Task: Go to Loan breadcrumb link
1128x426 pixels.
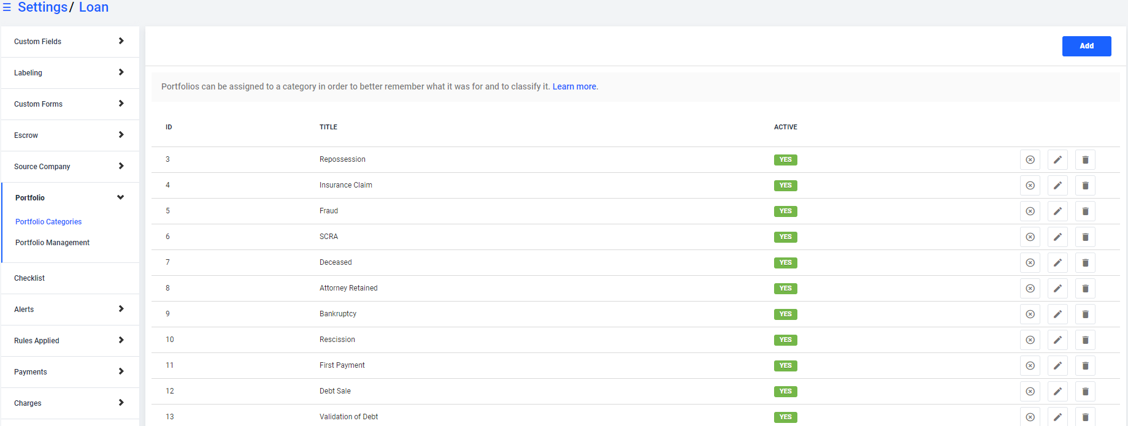Action: pos(94,7)
